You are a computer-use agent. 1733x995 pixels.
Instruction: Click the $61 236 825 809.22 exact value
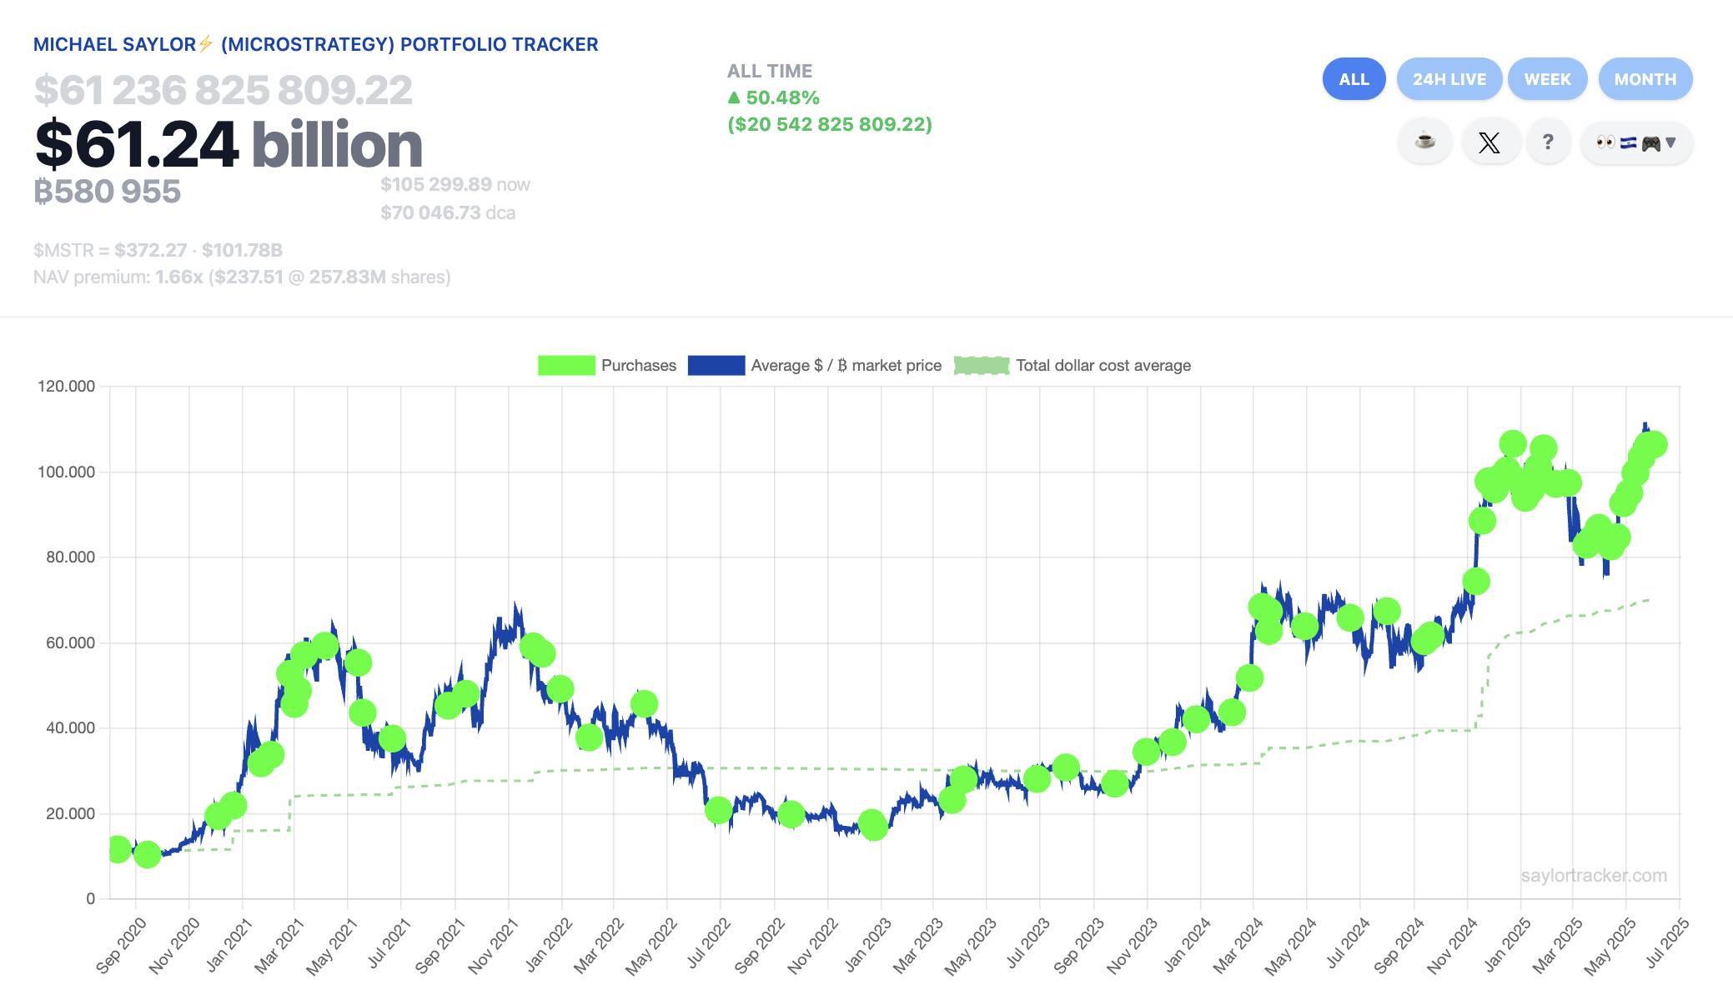tap(223, 90)
